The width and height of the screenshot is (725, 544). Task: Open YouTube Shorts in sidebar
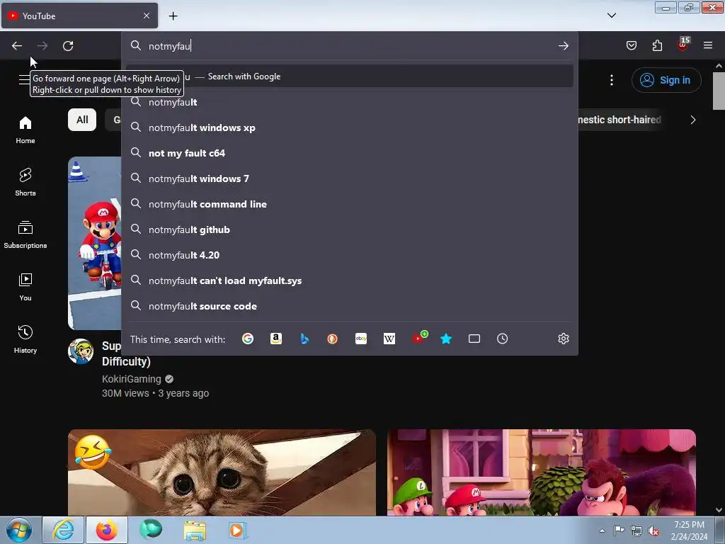point(25,182)
